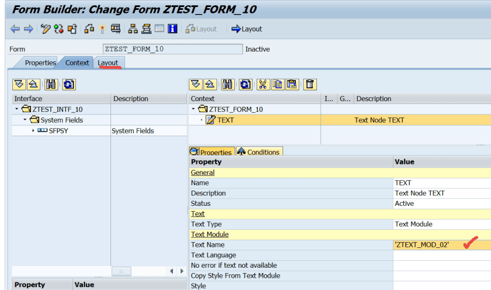
Task: Switch to the Context tab
Action: [77, 63]
